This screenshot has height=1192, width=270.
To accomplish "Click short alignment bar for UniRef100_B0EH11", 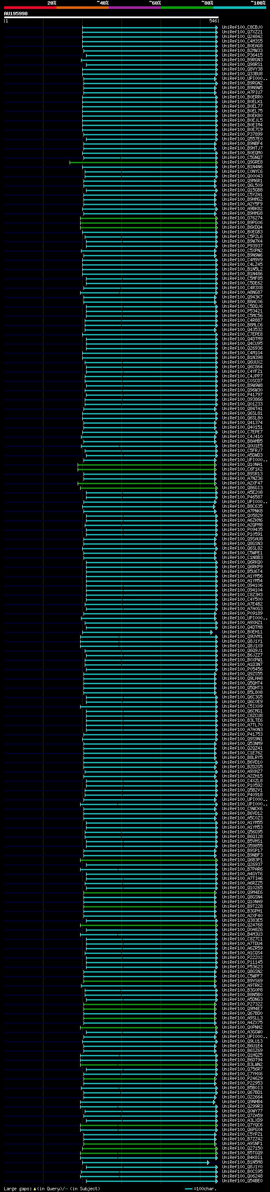I will 148,632.
